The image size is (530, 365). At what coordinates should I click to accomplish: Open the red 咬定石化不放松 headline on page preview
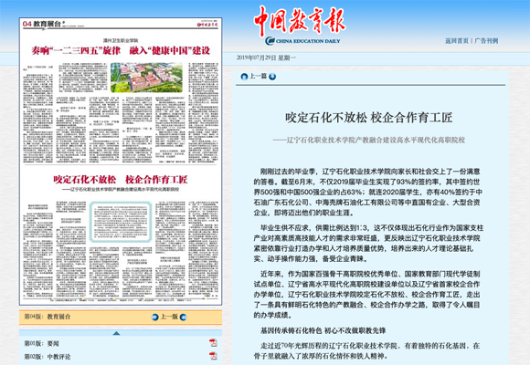(x=121, y=179)
